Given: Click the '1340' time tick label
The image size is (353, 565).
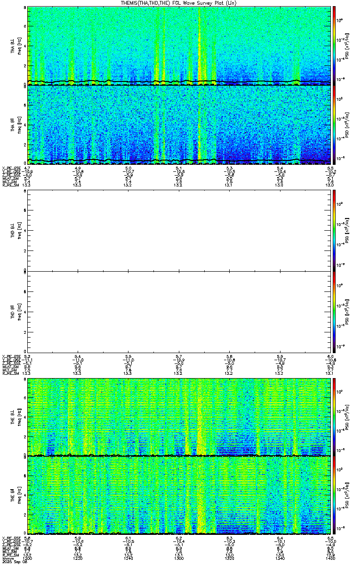Looking at the screenshot, I should 280,557.
